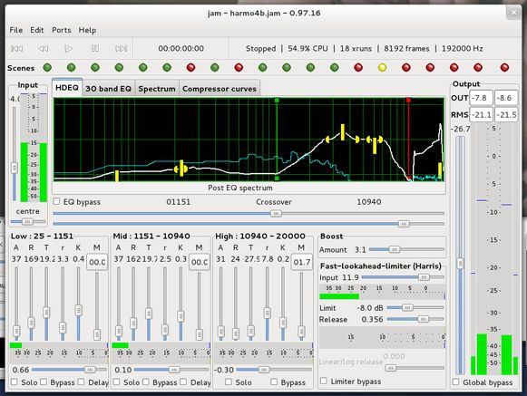Toggle the Limiter bypass checkbox
Image resolution: width=527 pixels, height=396 pixels.
click(323, 381)
